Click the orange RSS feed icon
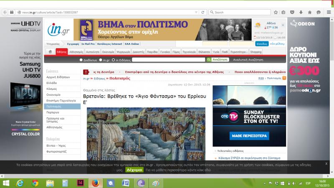 (284, 78)
